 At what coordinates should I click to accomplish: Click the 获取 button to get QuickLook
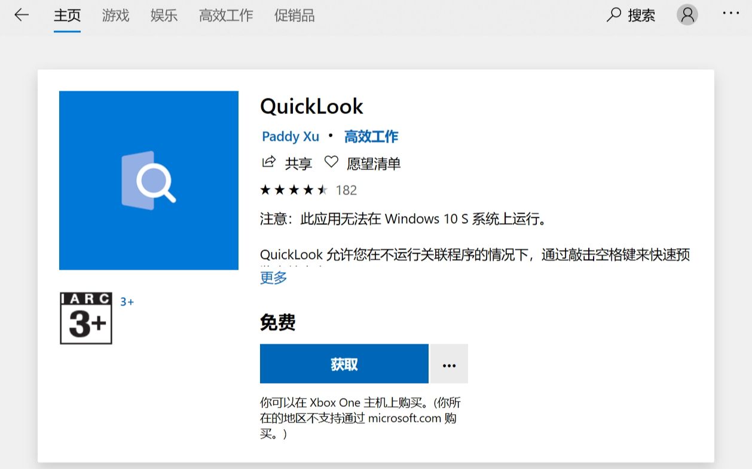[x=343, y=363]
